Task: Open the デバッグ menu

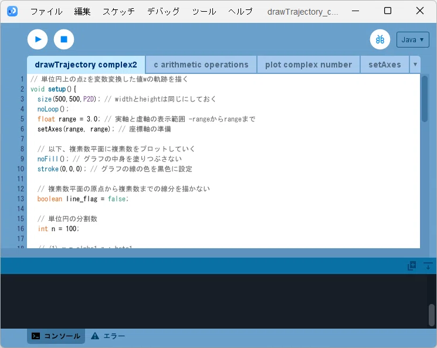Action: tap(163, 11)
